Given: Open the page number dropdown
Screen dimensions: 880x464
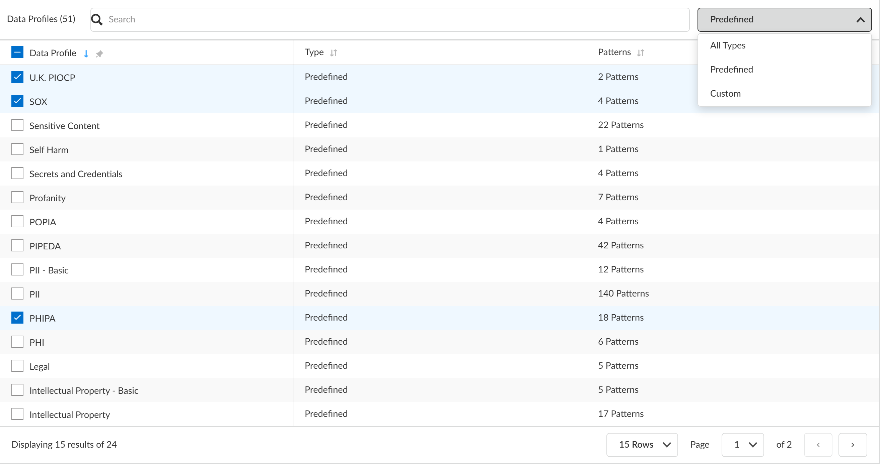Looking at the screenshot, I should pyautogui.click(x=742, y=445).
